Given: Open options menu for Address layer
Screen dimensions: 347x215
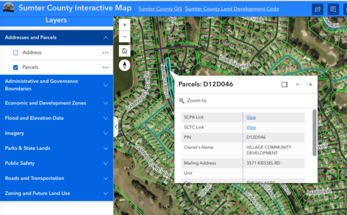Looking at the screenshot, I should pos(106,53).
